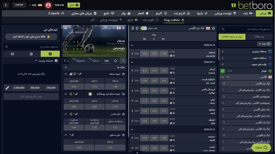Star the برد زودهنگام market
Viewport: 275px width, 154px height.
pyautogui.click(x=123, y=94)
